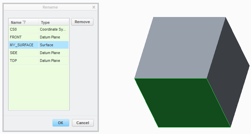
Task: Click the Remove button
Action: pos(82,22)
